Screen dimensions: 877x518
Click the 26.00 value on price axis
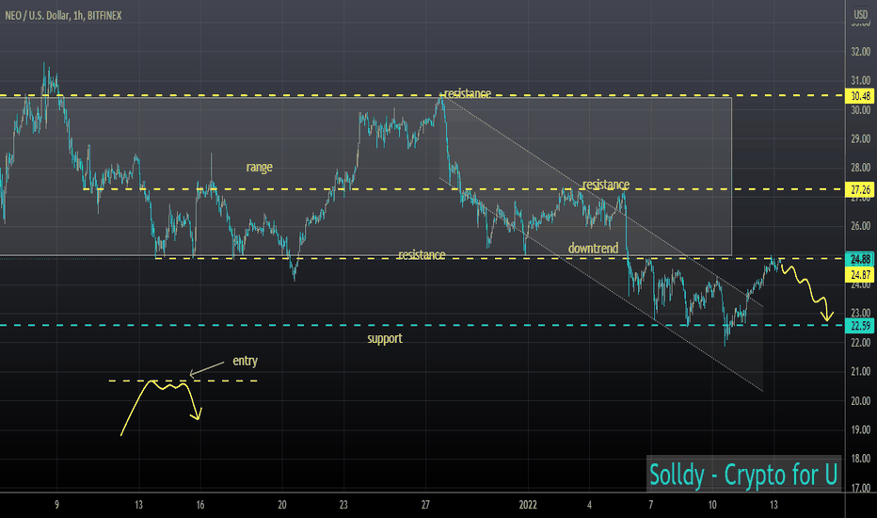click(x=861, y=226)
